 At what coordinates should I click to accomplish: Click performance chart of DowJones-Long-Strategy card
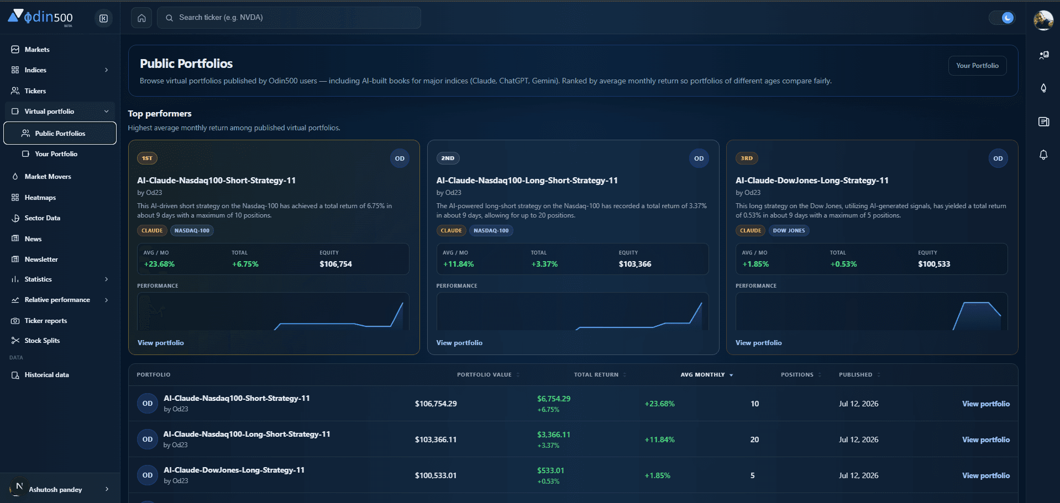871,311
